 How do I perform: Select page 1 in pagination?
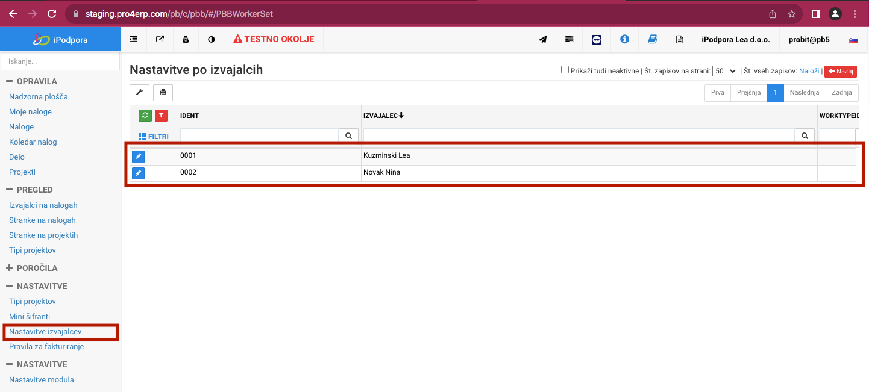[x=775, y=93]
